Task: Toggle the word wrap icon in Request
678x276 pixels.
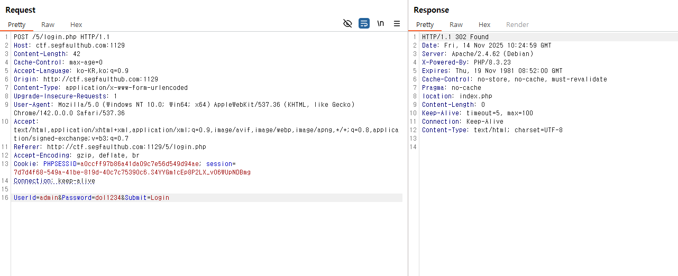Action: [364, 23]
